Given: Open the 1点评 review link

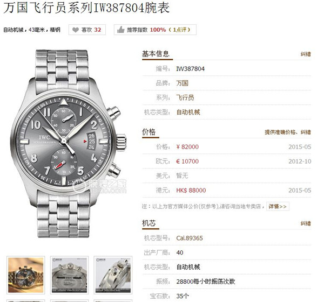Looking at the screenshot, I should [x=179, y=30].
